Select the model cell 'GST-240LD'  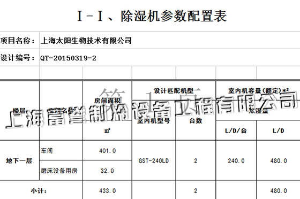(x=154, y=160)
